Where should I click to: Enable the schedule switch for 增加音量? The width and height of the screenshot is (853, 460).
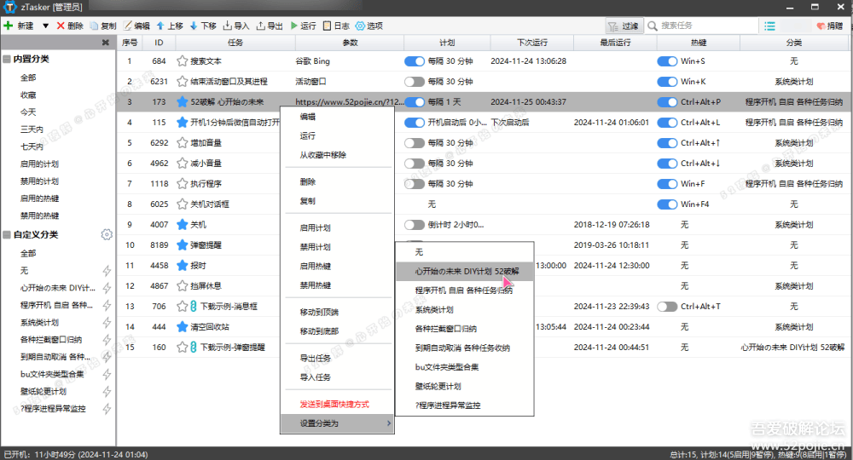coord(415,143)
